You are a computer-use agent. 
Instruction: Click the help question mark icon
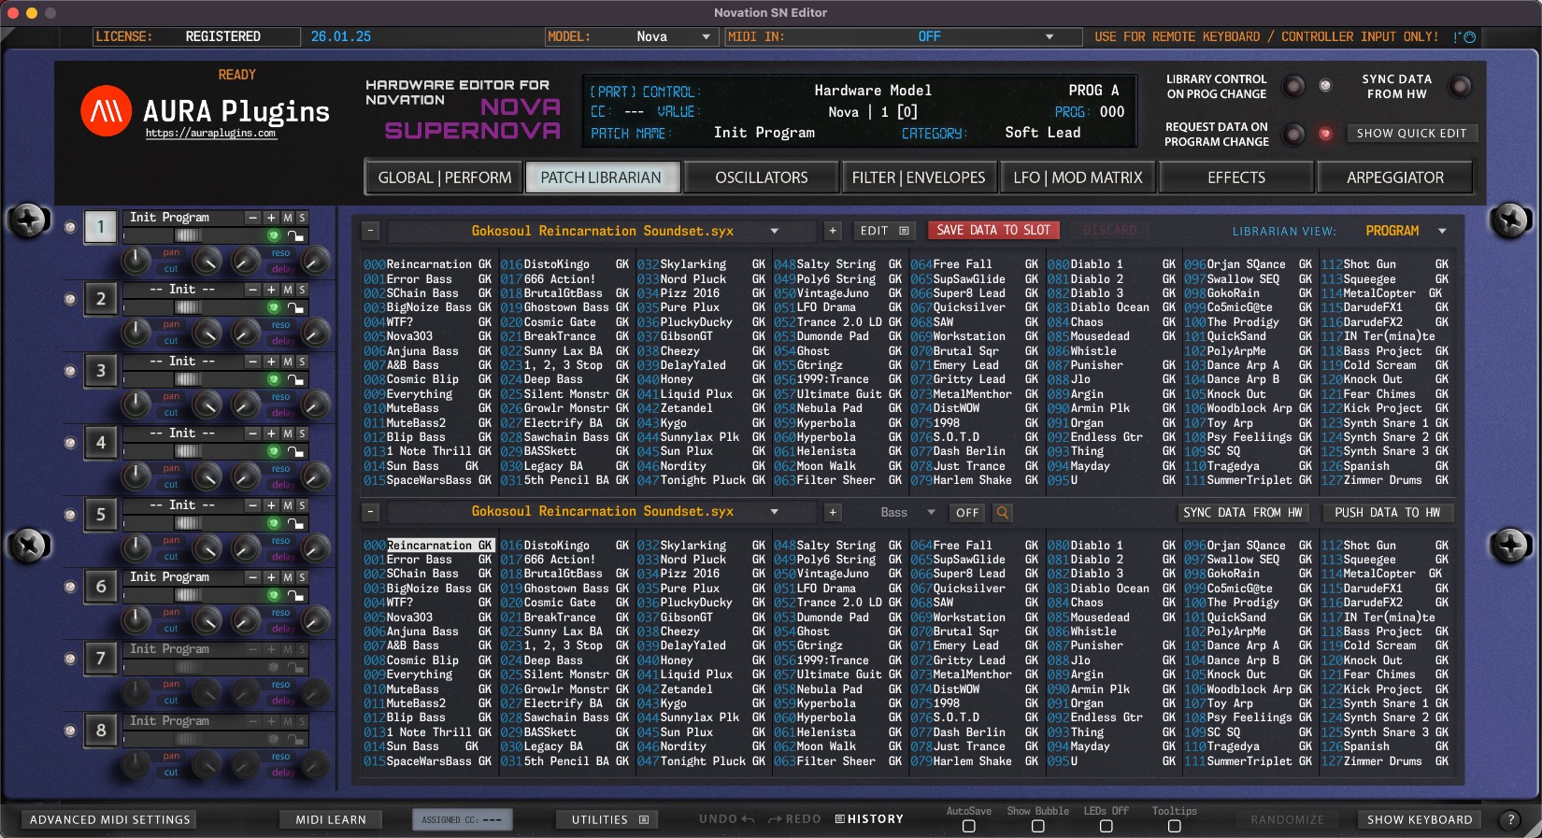(1510, 819)
